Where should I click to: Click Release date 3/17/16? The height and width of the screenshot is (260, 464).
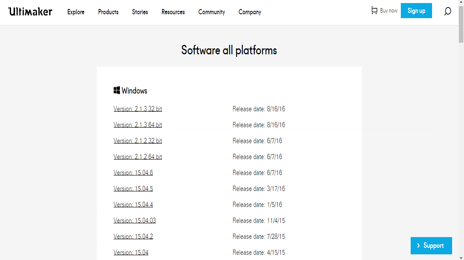[259, 189]
